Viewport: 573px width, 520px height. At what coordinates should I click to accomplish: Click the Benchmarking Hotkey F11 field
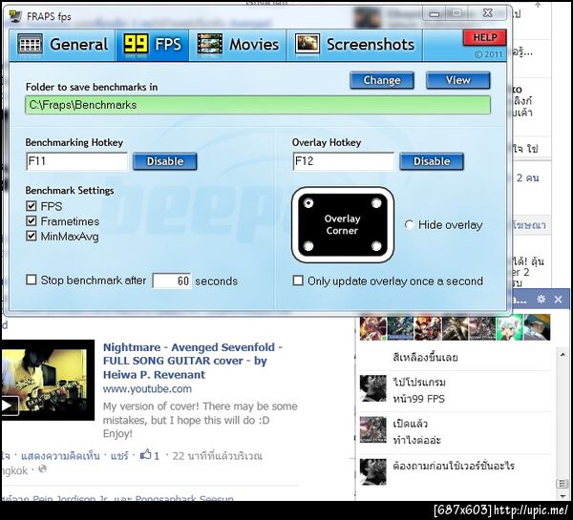pyautogui.click(x=76, y=161)
